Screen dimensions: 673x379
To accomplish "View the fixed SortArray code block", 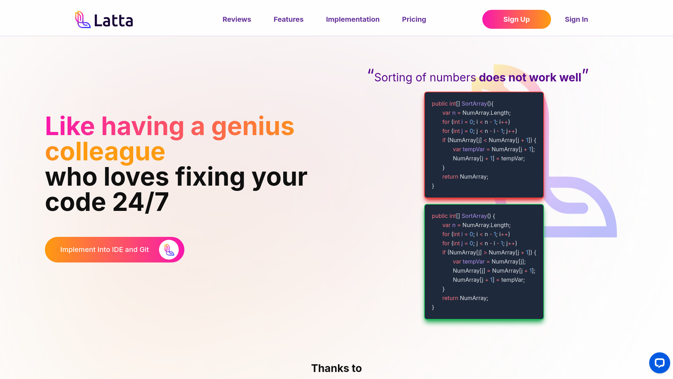I will click(x=483, y=261).
